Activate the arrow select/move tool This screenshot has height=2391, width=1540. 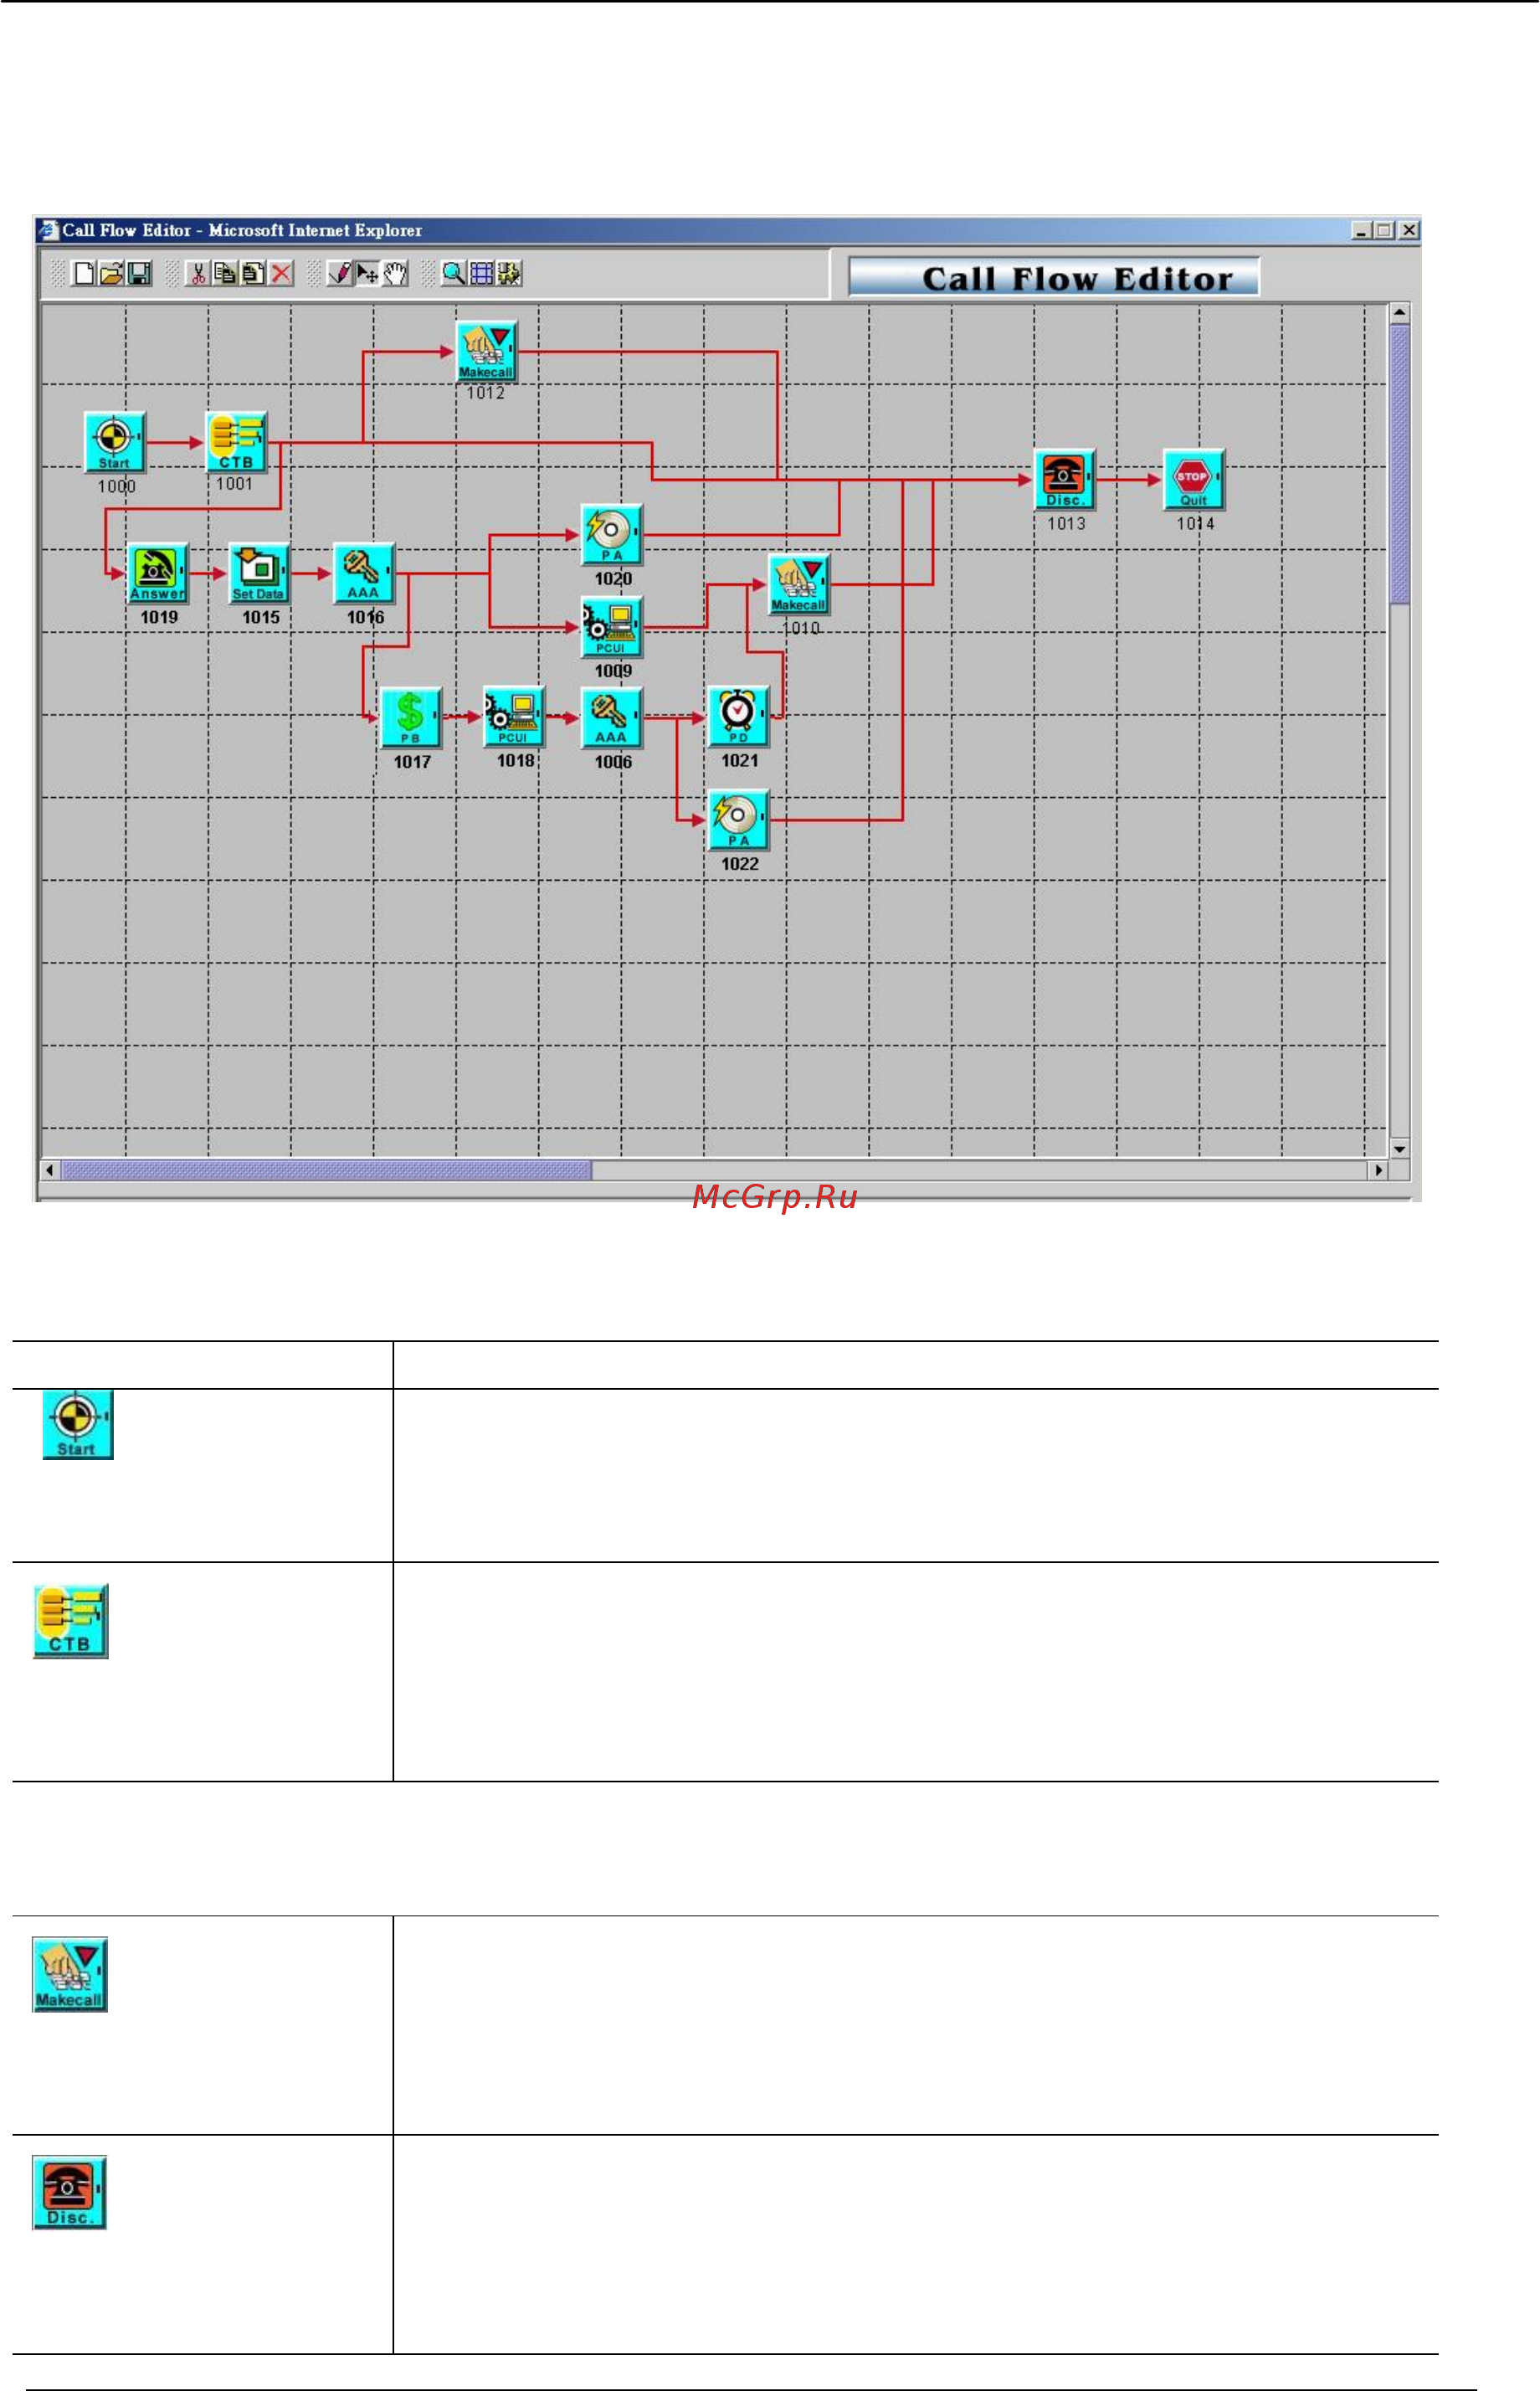point(367,273)
